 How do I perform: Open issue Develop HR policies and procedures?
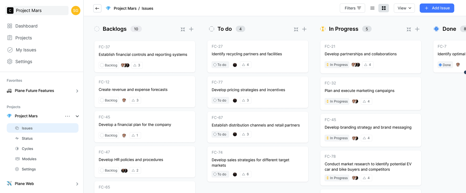131,160
